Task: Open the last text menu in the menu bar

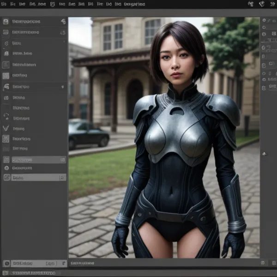Action: point(134,4)
